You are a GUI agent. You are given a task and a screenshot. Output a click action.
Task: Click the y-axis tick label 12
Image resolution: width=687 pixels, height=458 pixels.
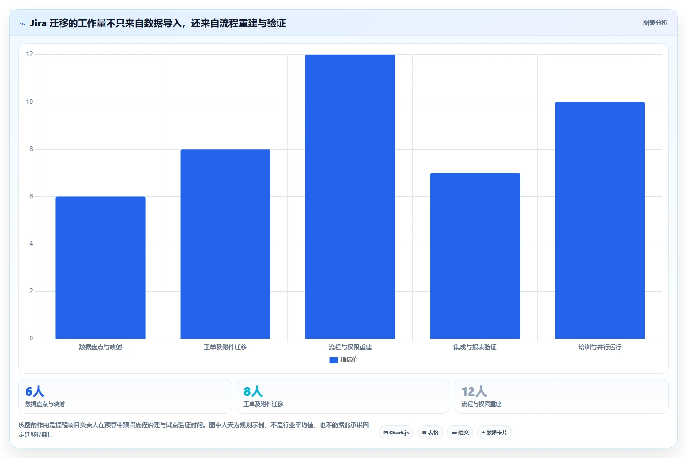30,54
